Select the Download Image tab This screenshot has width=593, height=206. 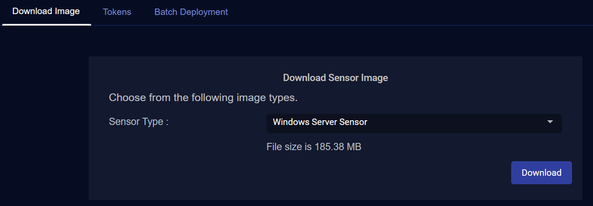tap(46, 12)
